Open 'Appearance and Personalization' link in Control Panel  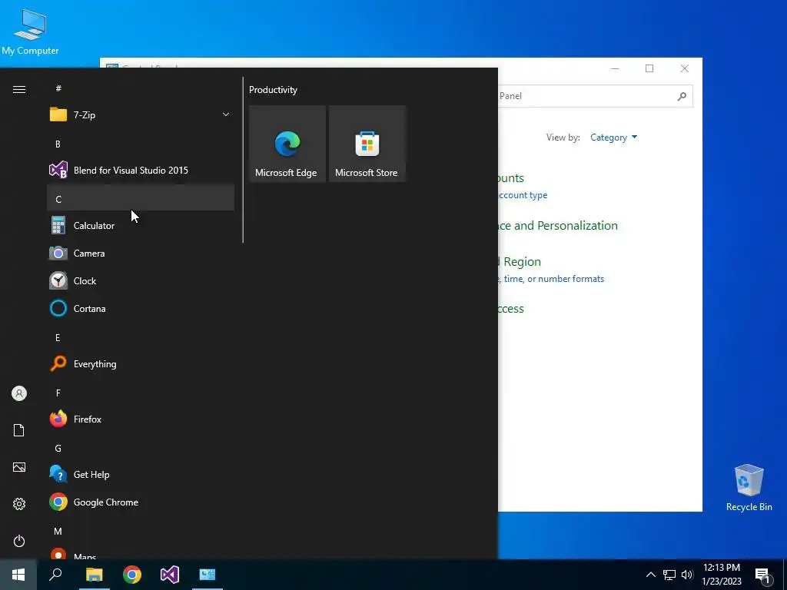click(558, 225)
